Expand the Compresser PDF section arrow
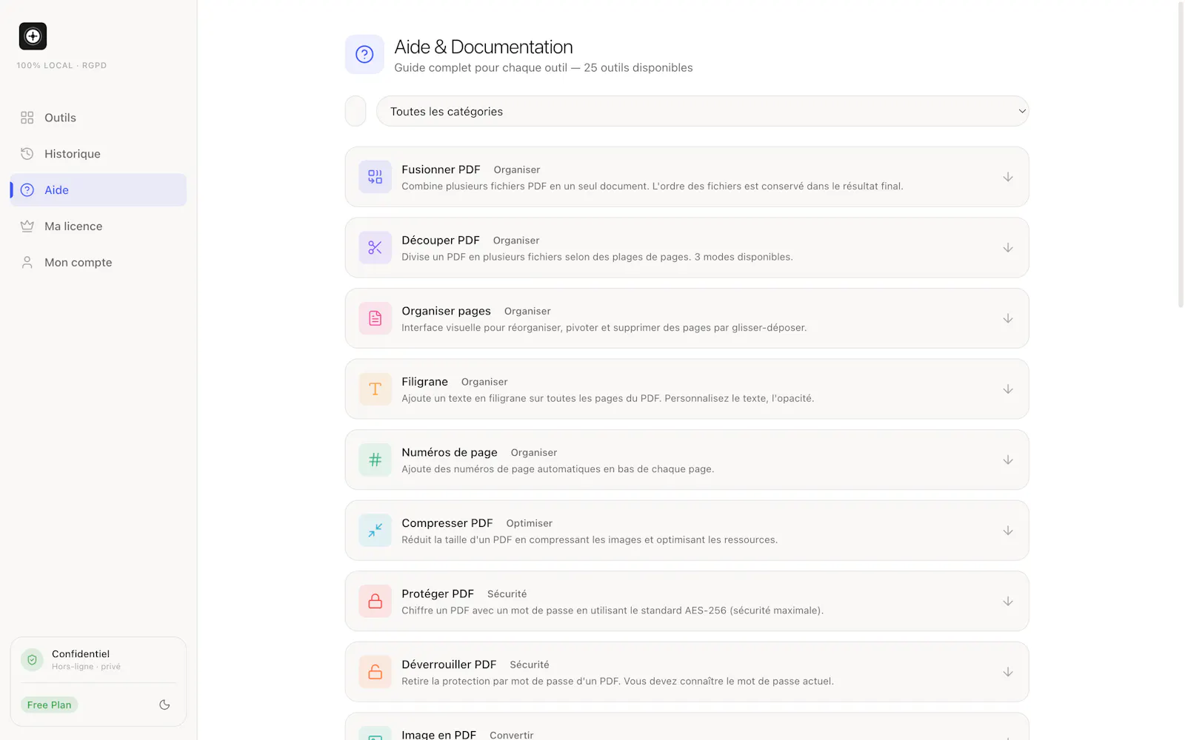 pyautogui.click(x=1008, y=531)
